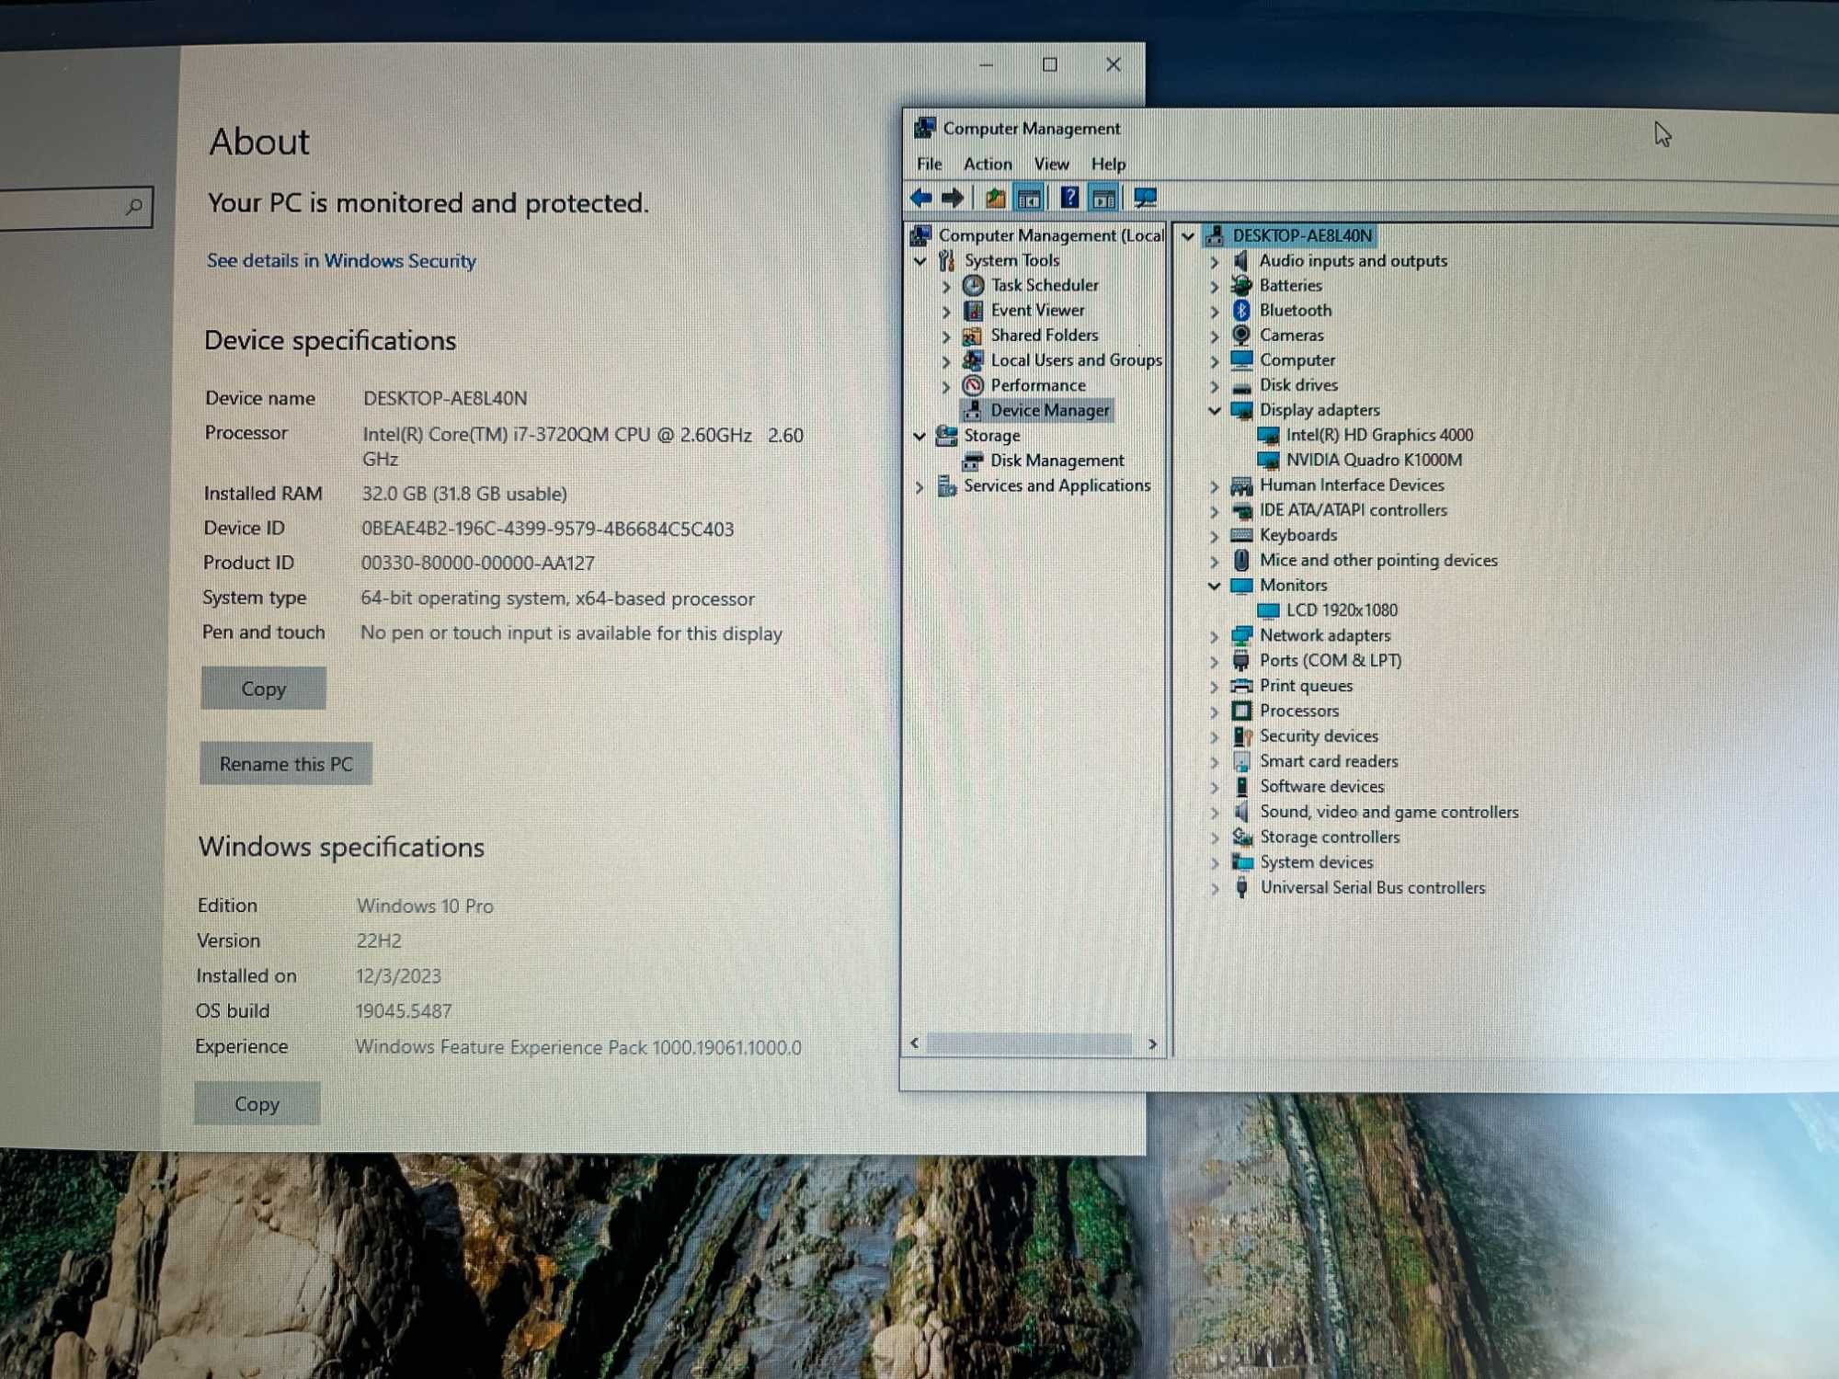Expand the Task Scheduler node

point(946,287)
